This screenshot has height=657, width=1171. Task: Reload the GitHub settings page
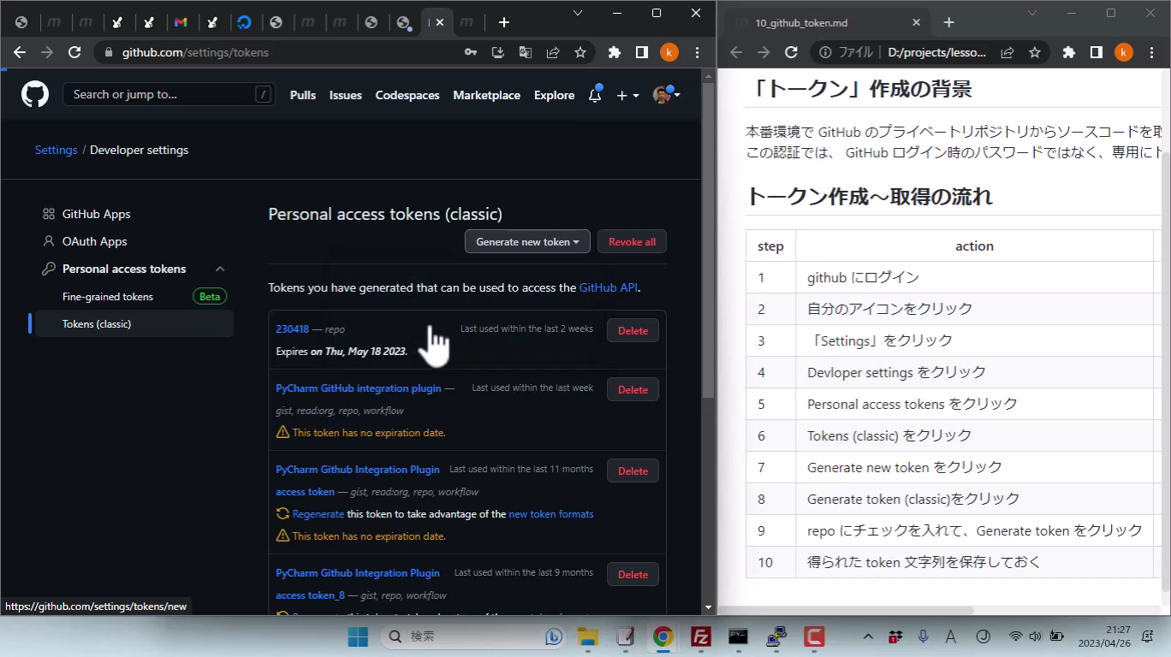click(x=74, y=52)
